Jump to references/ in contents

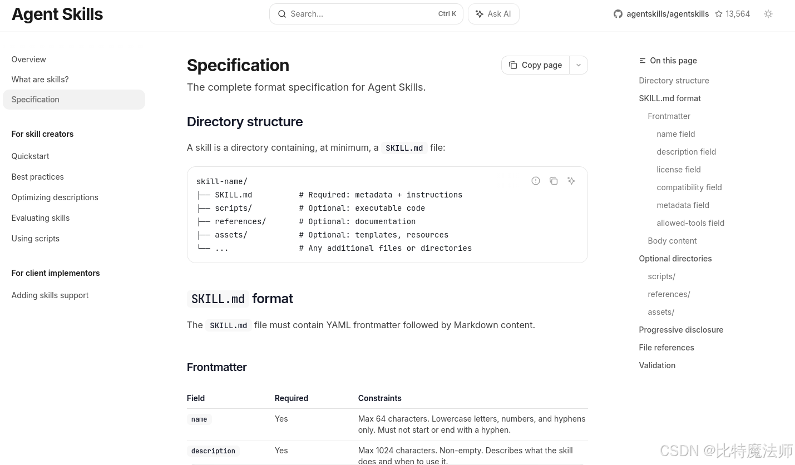point(669,294)
